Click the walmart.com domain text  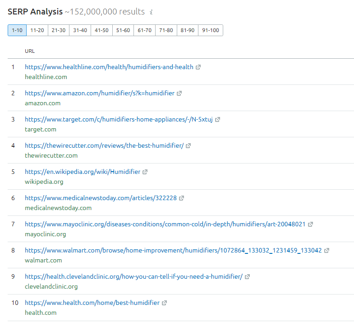pos(43,261)
